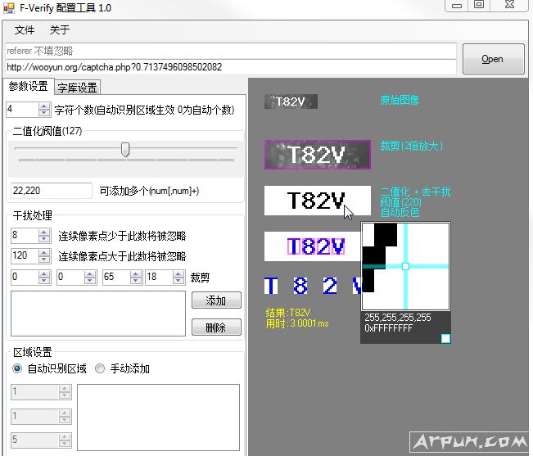Increase the character count spinner
The width and height of the screenshot is (533, 456).
click(x=44, y=106)
